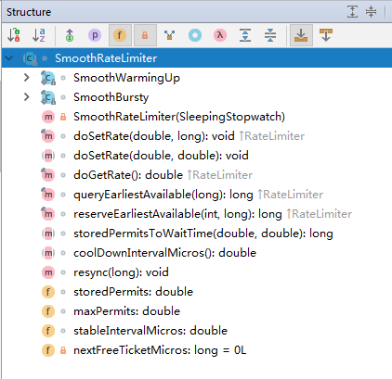Viewport: 392px width, 379px height.
Task: Click Collapse All in Structure title bar
Action: pyautogui.click(x=371, y=12)
